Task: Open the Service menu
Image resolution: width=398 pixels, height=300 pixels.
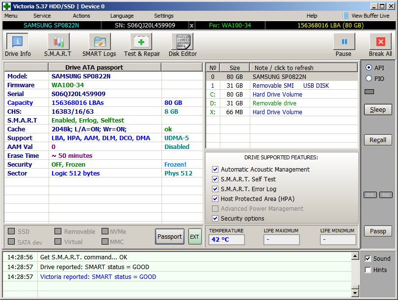Action: tap(42, 16)
